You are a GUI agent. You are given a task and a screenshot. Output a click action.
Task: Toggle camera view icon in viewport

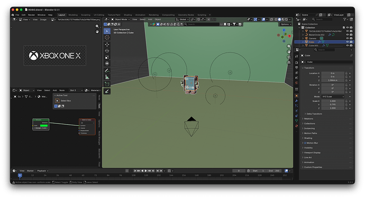pyautogui.click(x=289, y=57)
